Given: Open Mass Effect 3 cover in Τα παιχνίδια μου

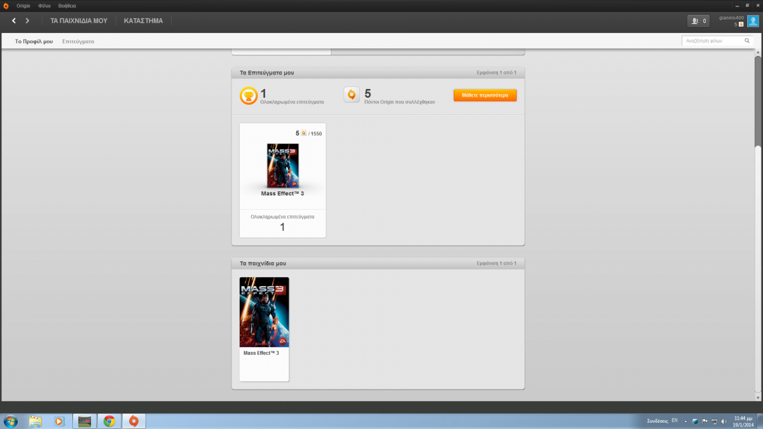Looking at the screenshot, I should 265,312.
